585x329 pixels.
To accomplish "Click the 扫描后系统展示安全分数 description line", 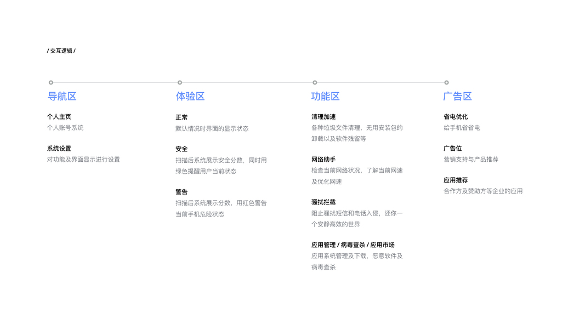I will point(221,160).
